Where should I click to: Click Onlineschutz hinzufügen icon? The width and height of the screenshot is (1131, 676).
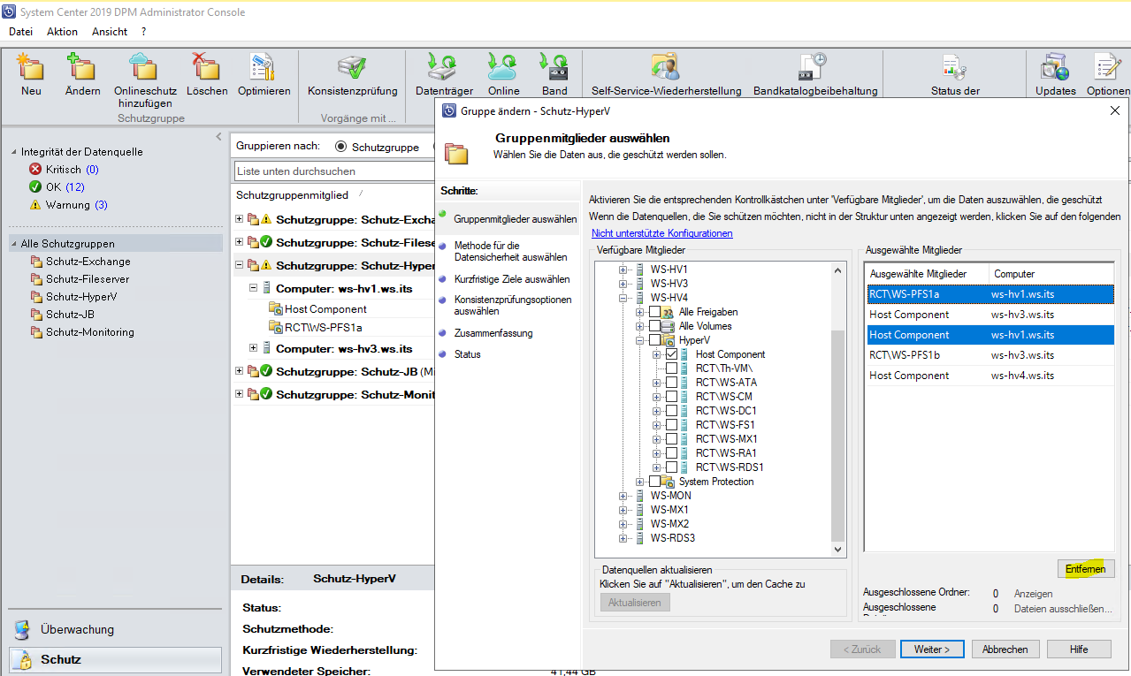click(145, 68)
